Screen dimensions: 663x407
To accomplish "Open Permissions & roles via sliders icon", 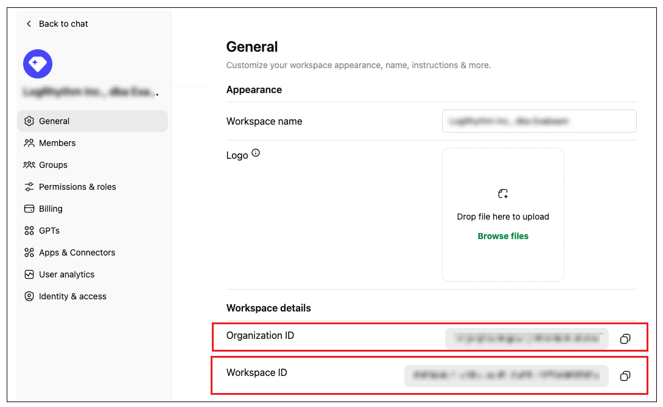I will 29,187.
